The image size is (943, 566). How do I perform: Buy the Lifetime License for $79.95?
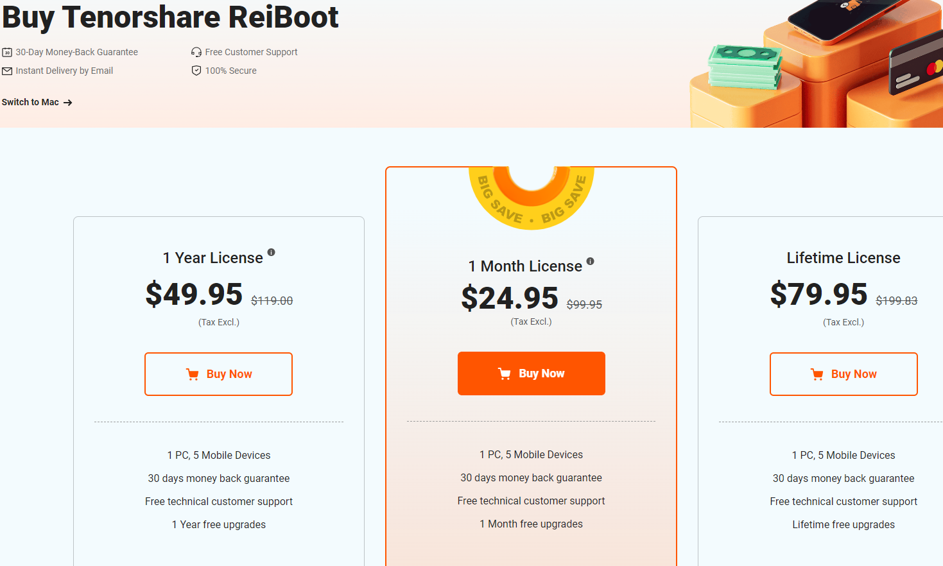tap(843, 374)
